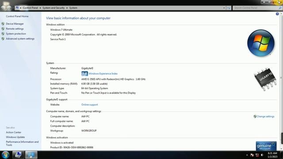Click the Action Center flag tray icon
Image resolution: width=283 pixels, height=159 pixels.
(x=252, y=155)
